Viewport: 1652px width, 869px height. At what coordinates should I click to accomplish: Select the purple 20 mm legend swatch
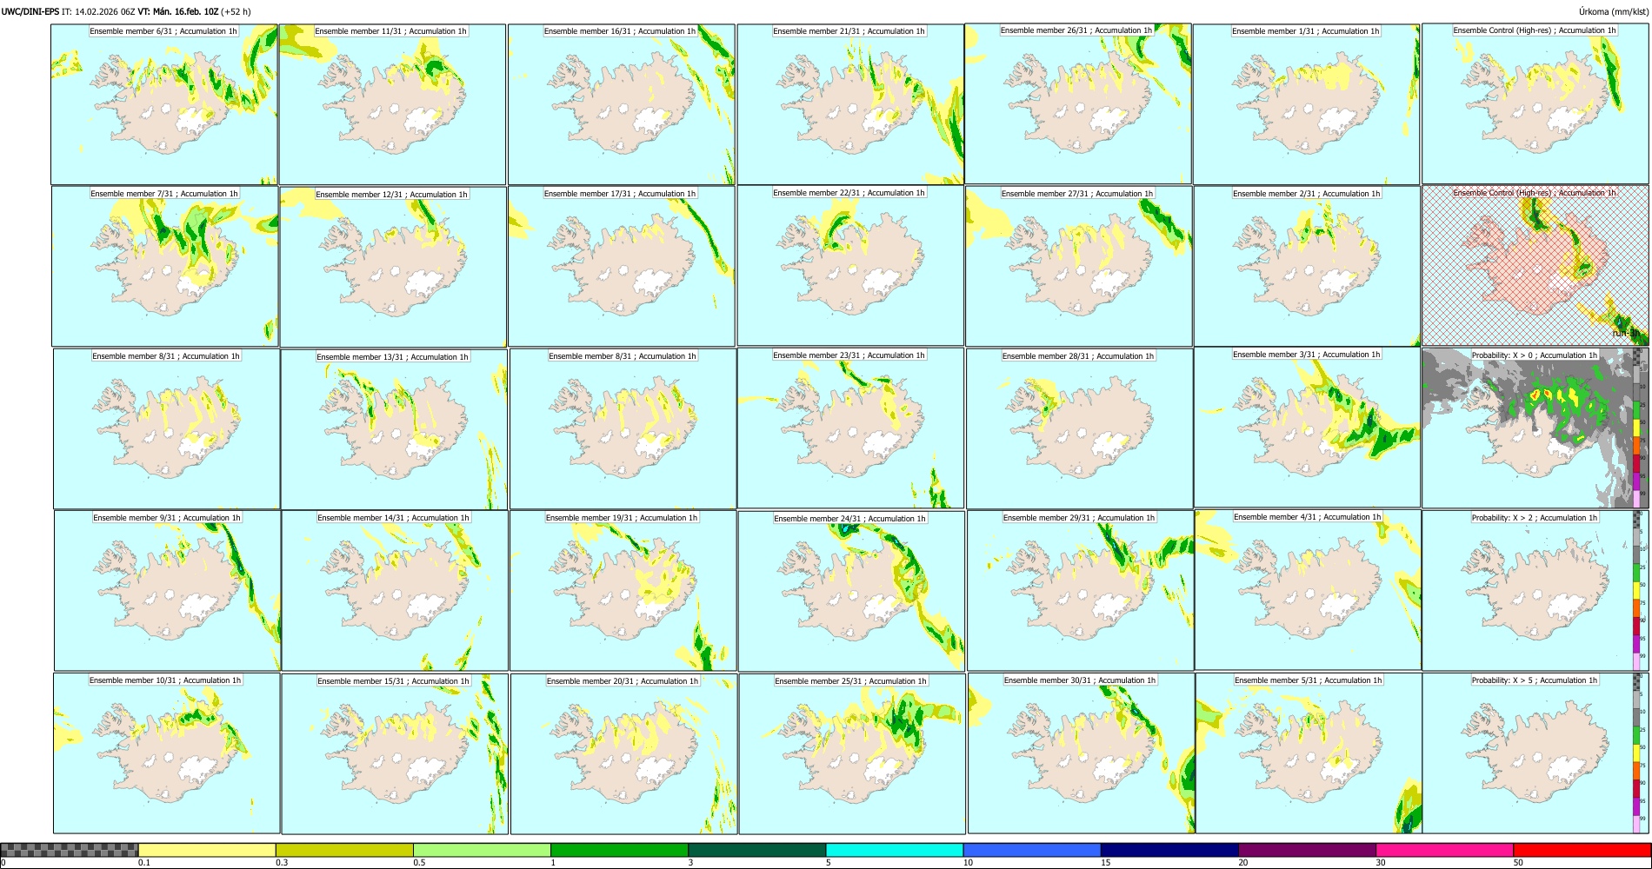click(1307, 850)
